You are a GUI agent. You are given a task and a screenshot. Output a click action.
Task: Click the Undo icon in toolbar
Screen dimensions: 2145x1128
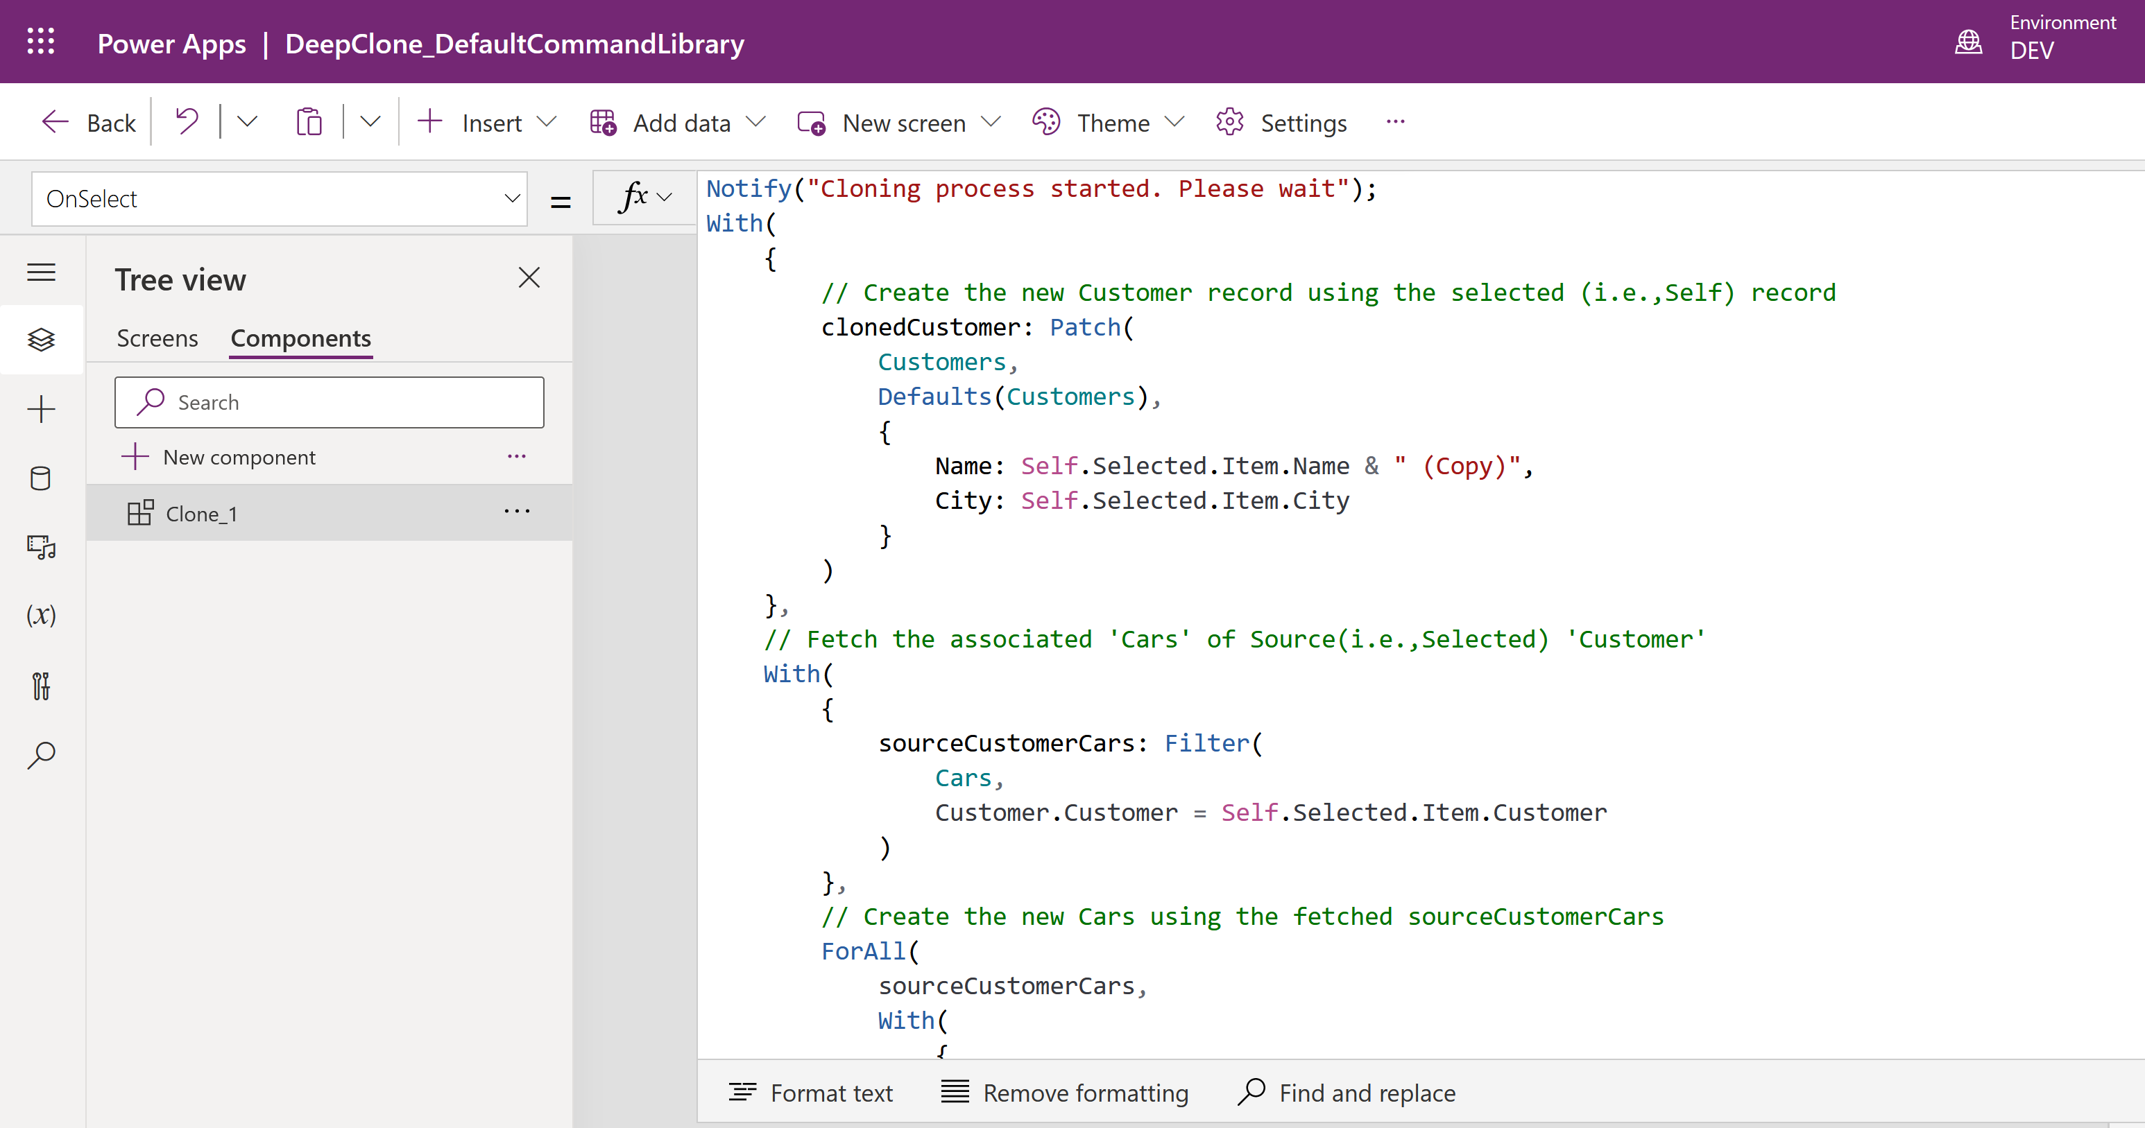(187, 123)
